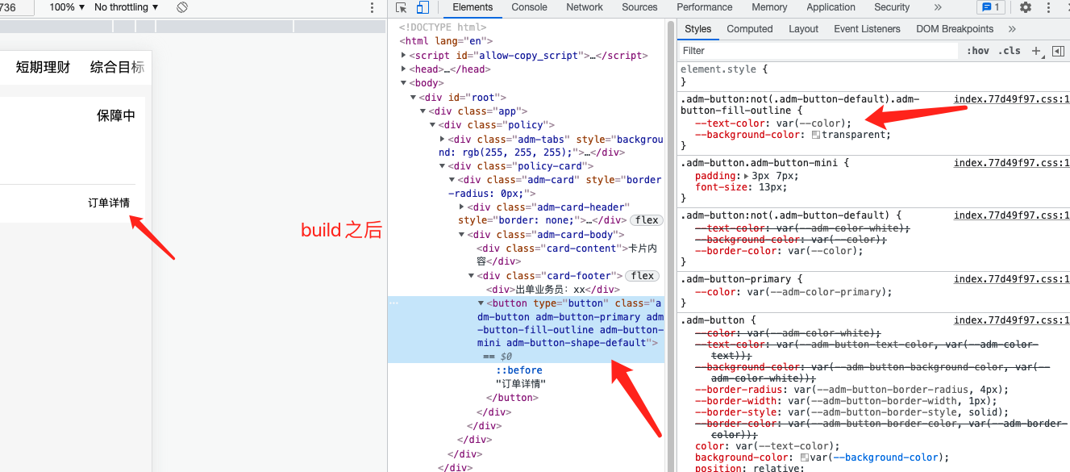
Task: Open the device toolbar more options menu
Action: 372,7
